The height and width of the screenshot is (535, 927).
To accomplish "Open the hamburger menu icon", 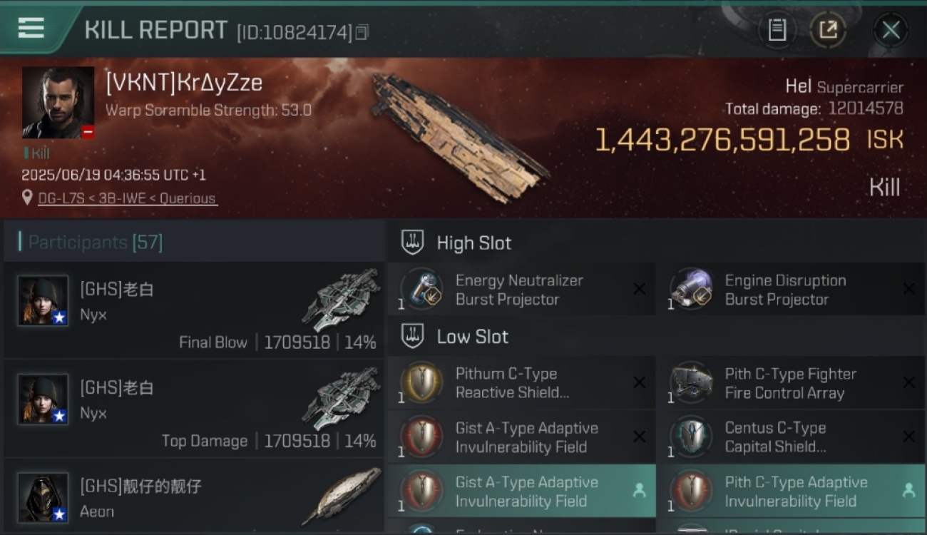I will point(31,28).
